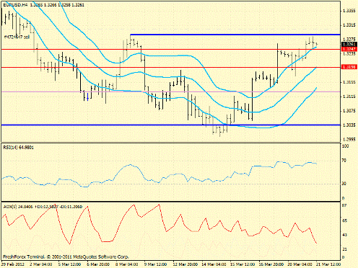The height and width of the screenshot is (268, 358).
Task: Click the 1.3115 price axis label
Action: [349, 97]
